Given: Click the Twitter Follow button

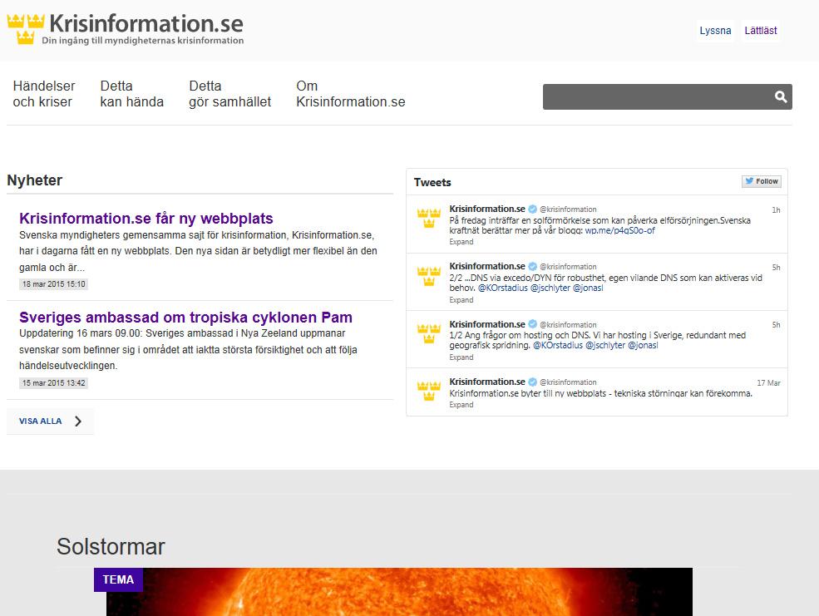Looking at the screenshot, I should click(761, 181).
